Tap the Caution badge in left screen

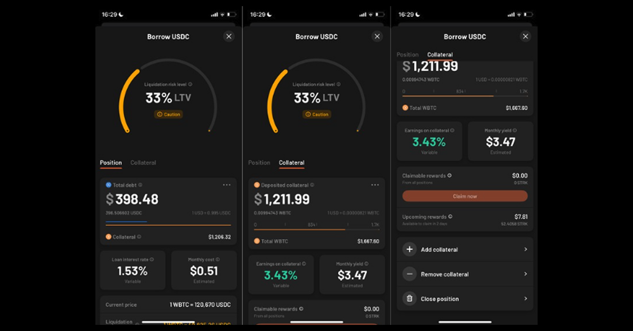pyautogui.click(x=168, y=114)
